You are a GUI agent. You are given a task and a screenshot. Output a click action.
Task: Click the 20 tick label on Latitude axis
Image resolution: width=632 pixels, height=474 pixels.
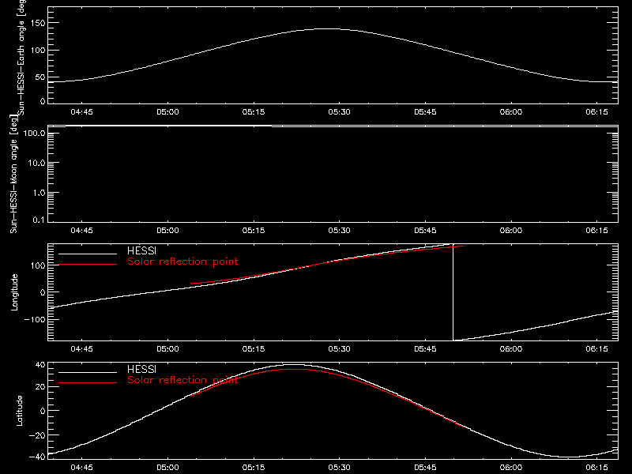coord(40,386)
